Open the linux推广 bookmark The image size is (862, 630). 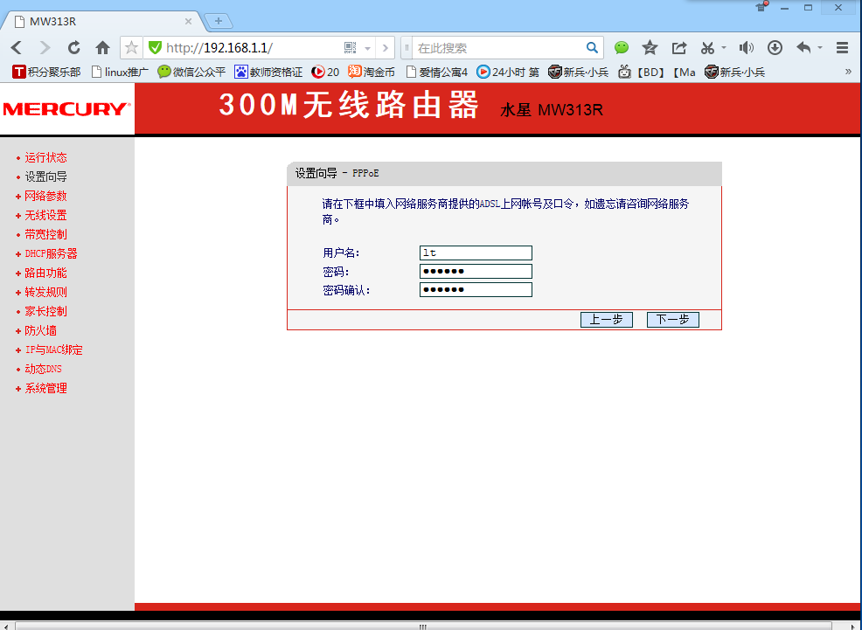click(120, 72)
